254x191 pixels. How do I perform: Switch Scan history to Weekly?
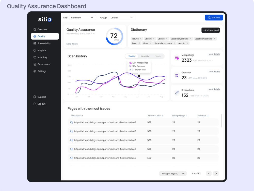pos(132,56)
